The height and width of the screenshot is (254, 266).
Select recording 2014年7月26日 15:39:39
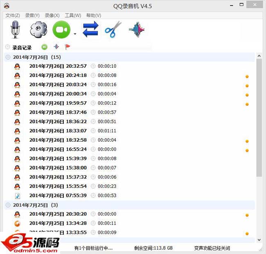[58, 158]
